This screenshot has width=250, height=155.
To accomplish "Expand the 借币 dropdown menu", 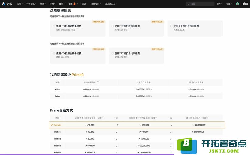I will click(73, 4).
